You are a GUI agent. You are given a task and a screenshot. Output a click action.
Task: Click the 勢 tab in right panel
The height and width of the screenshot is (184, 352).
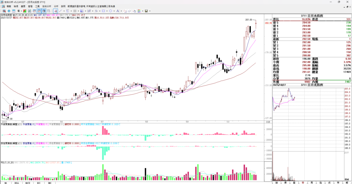[x=303, y=182]
